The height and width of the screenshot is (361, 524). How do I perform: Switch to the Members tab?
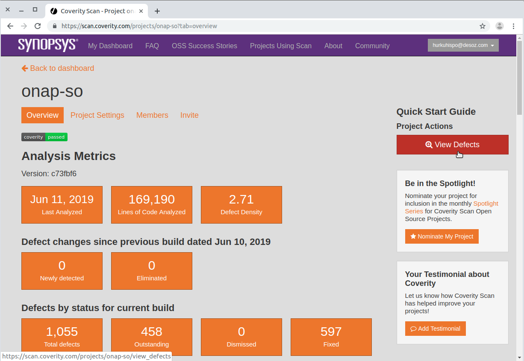[152, 115]
